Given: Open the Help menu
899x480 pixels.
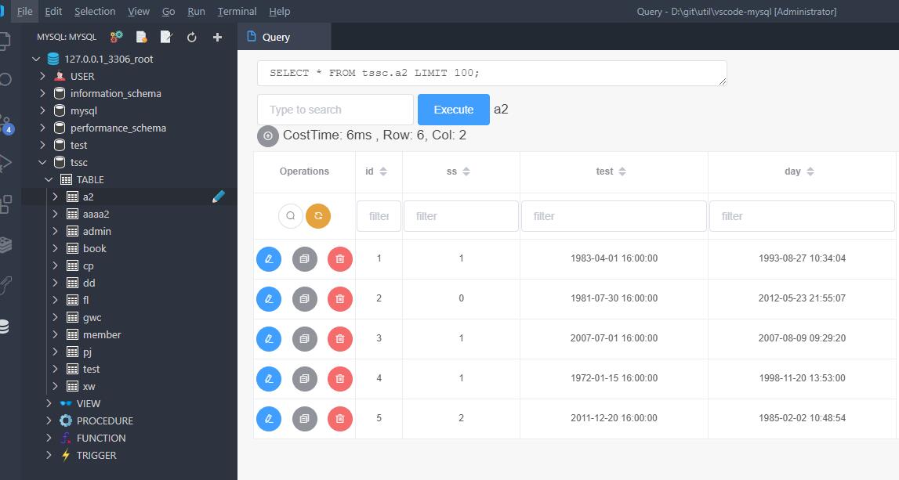Looking at the screenshot, I should coord(279,12).
